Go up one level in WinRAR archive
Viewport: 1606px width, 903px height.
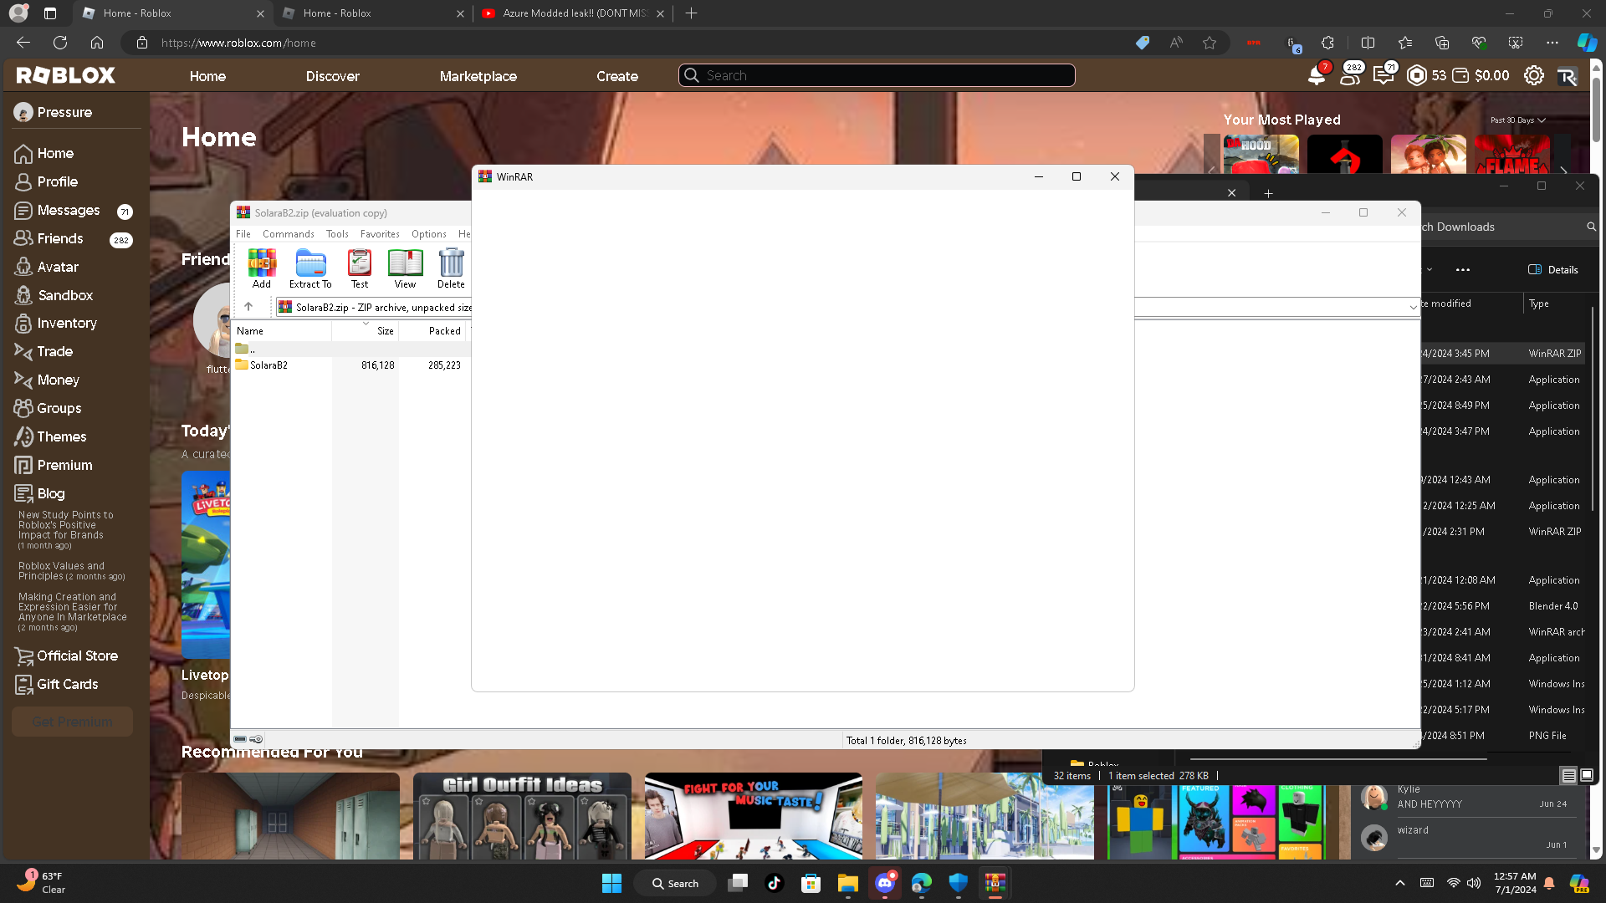click(248, 307)
